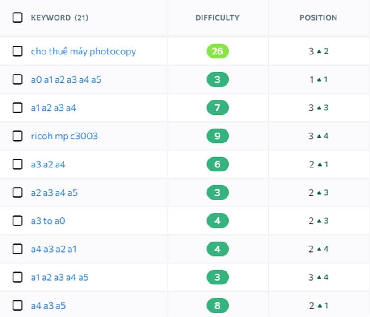Tick the 'a3 to a0' row checkbox
370x317 pixels.
click(x=17, y=221)
